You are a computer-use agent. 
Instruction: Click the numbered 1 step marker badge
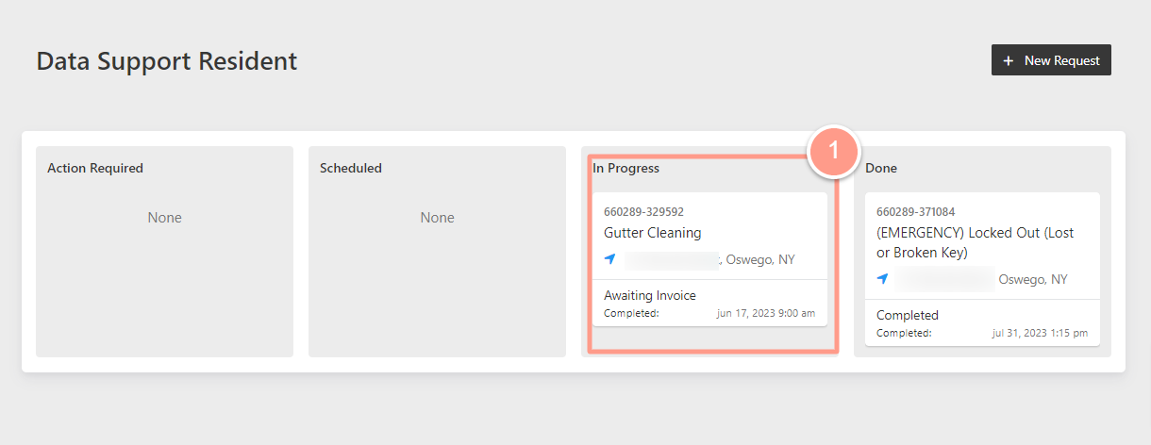833,151
